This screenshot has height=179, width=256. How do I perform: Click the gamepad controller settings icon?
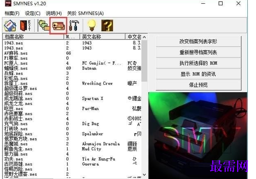pos(58,26)
